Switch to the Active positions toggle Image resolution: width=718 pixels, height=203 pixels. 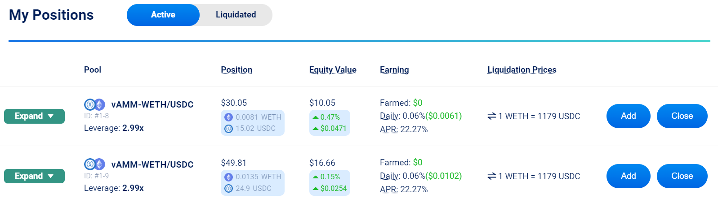pos(163,15)
